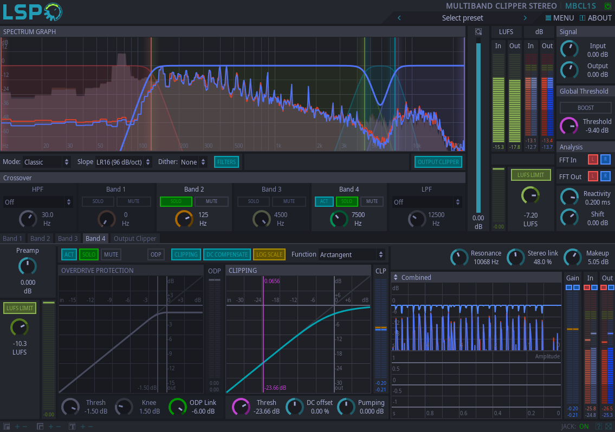Switch to the Output Clipper tab

pyautogui.click(x=134, y=238)
